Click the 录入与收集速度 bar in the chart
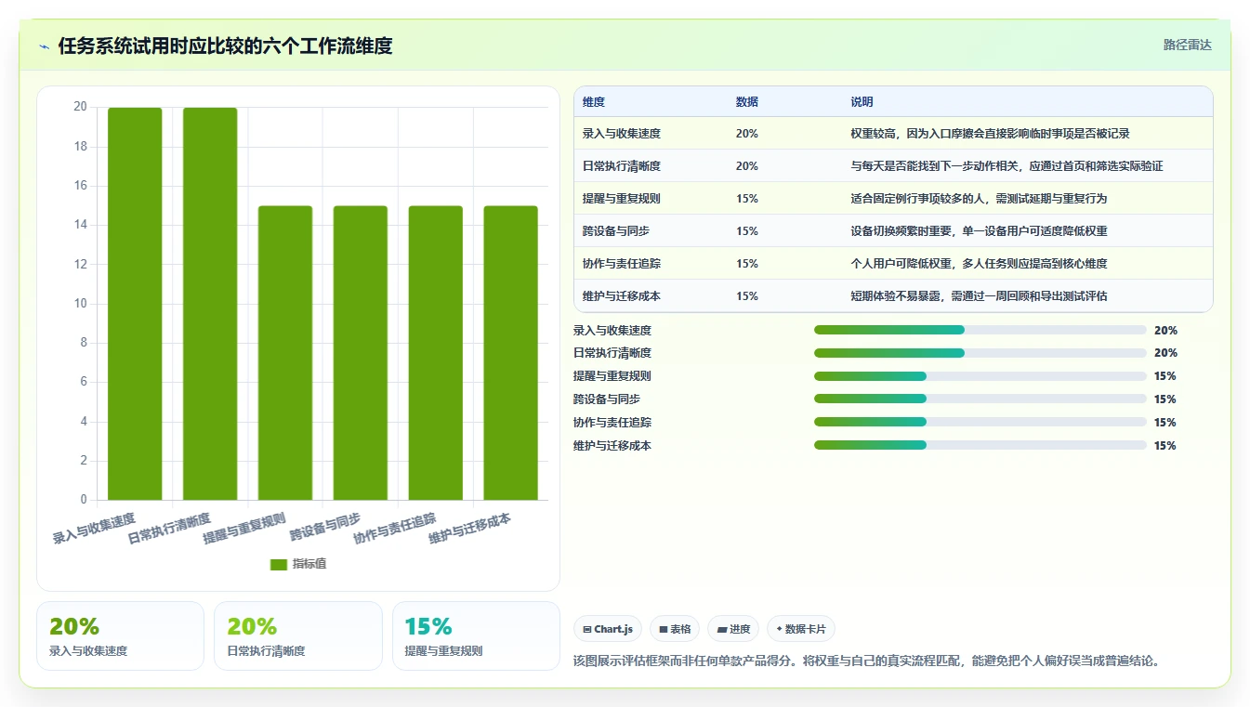The height and width of the screenshot is (707, 1250). [135, 304]
